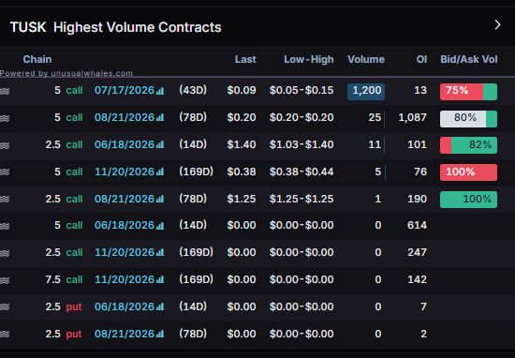The image size is (515, 358).
Task: Sort by the Last column header
Action: 245,59
